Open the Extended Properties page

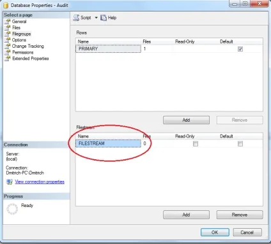[31, 59]
